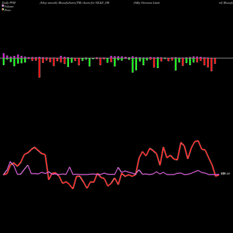Click the magenta Volume legend swatch
Image resolution: width=233 pixels, height=233 pixels.
3,6
